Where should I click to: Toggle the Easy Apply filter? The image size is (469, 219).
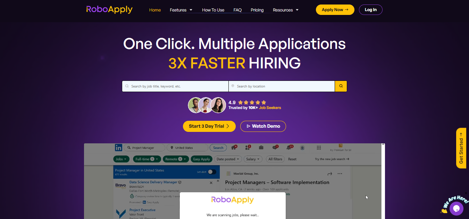pos(201,159)
